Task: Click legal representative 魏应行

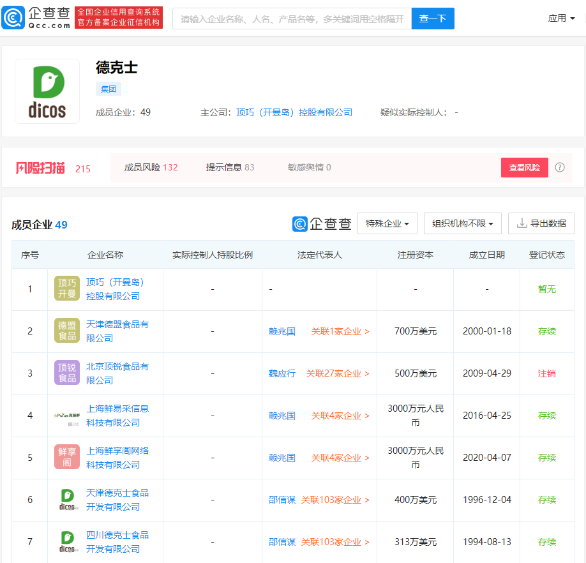Action: [x=282, y=373]
